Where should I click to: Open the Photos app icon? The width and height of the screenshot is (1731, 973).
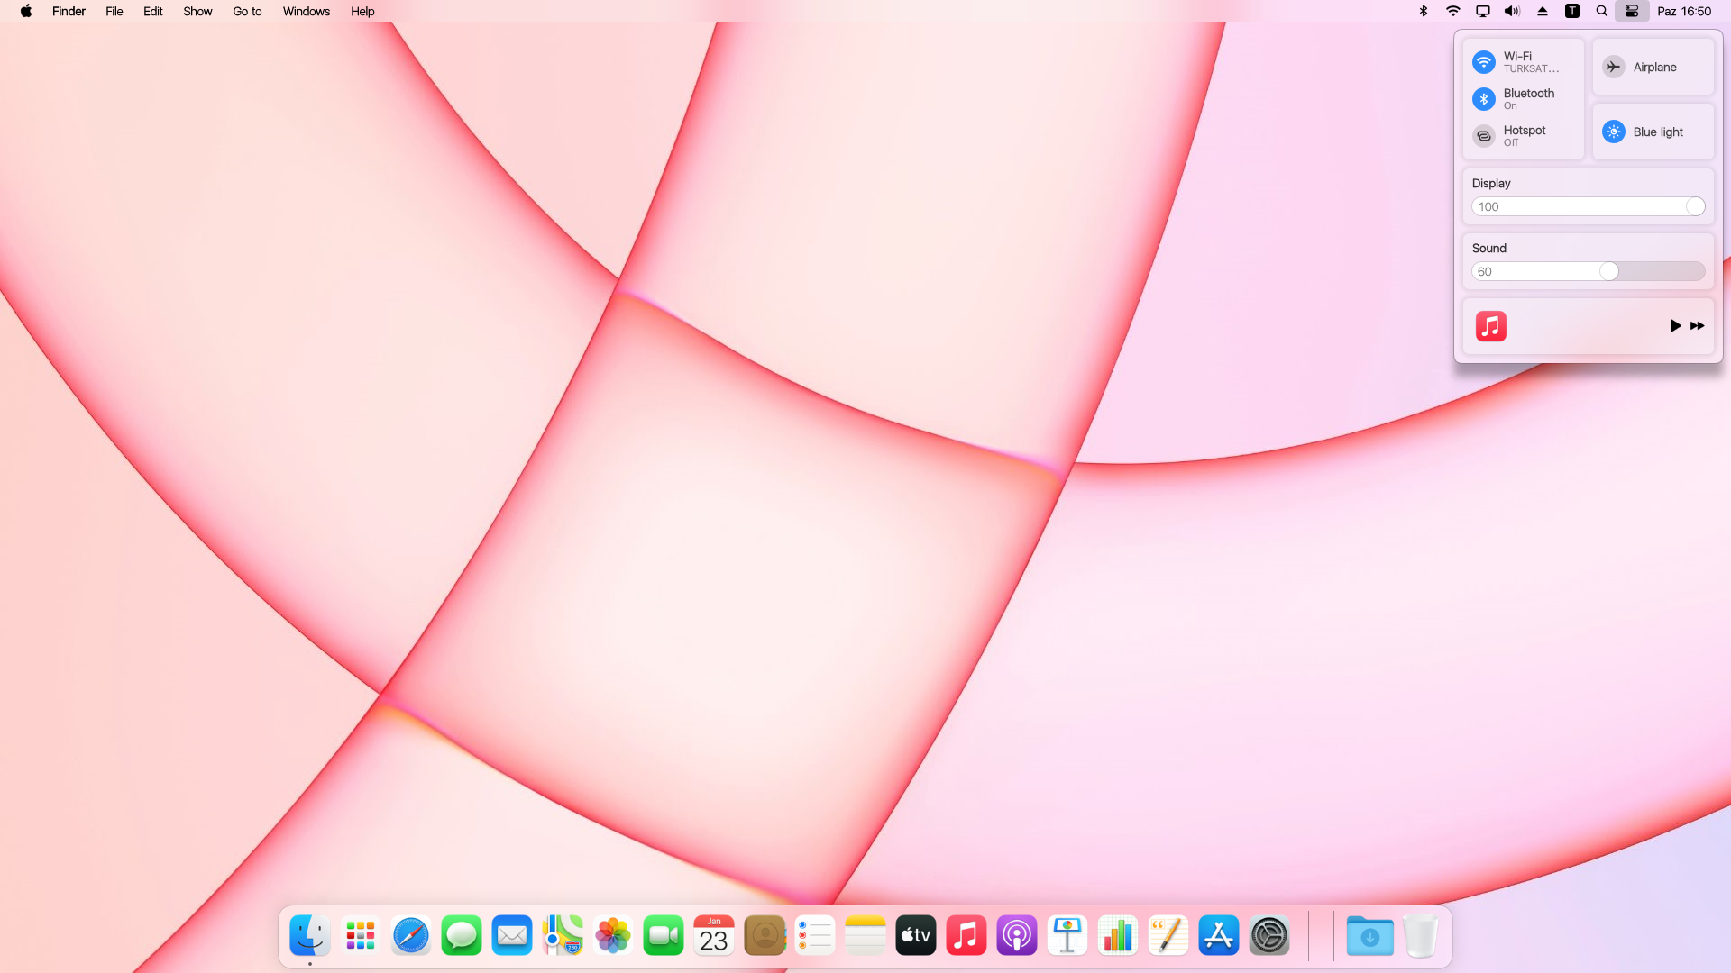613,936
